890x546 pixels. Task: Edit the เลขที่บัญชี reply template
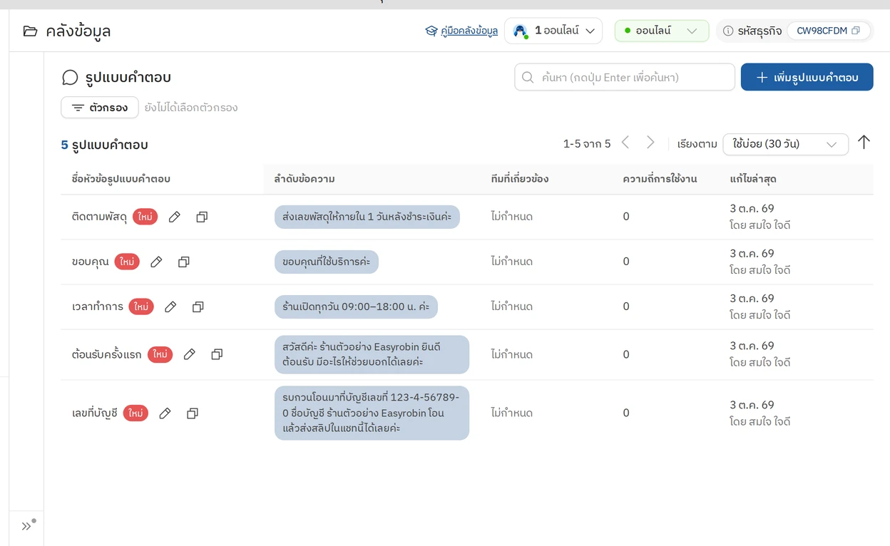(165, 413)
